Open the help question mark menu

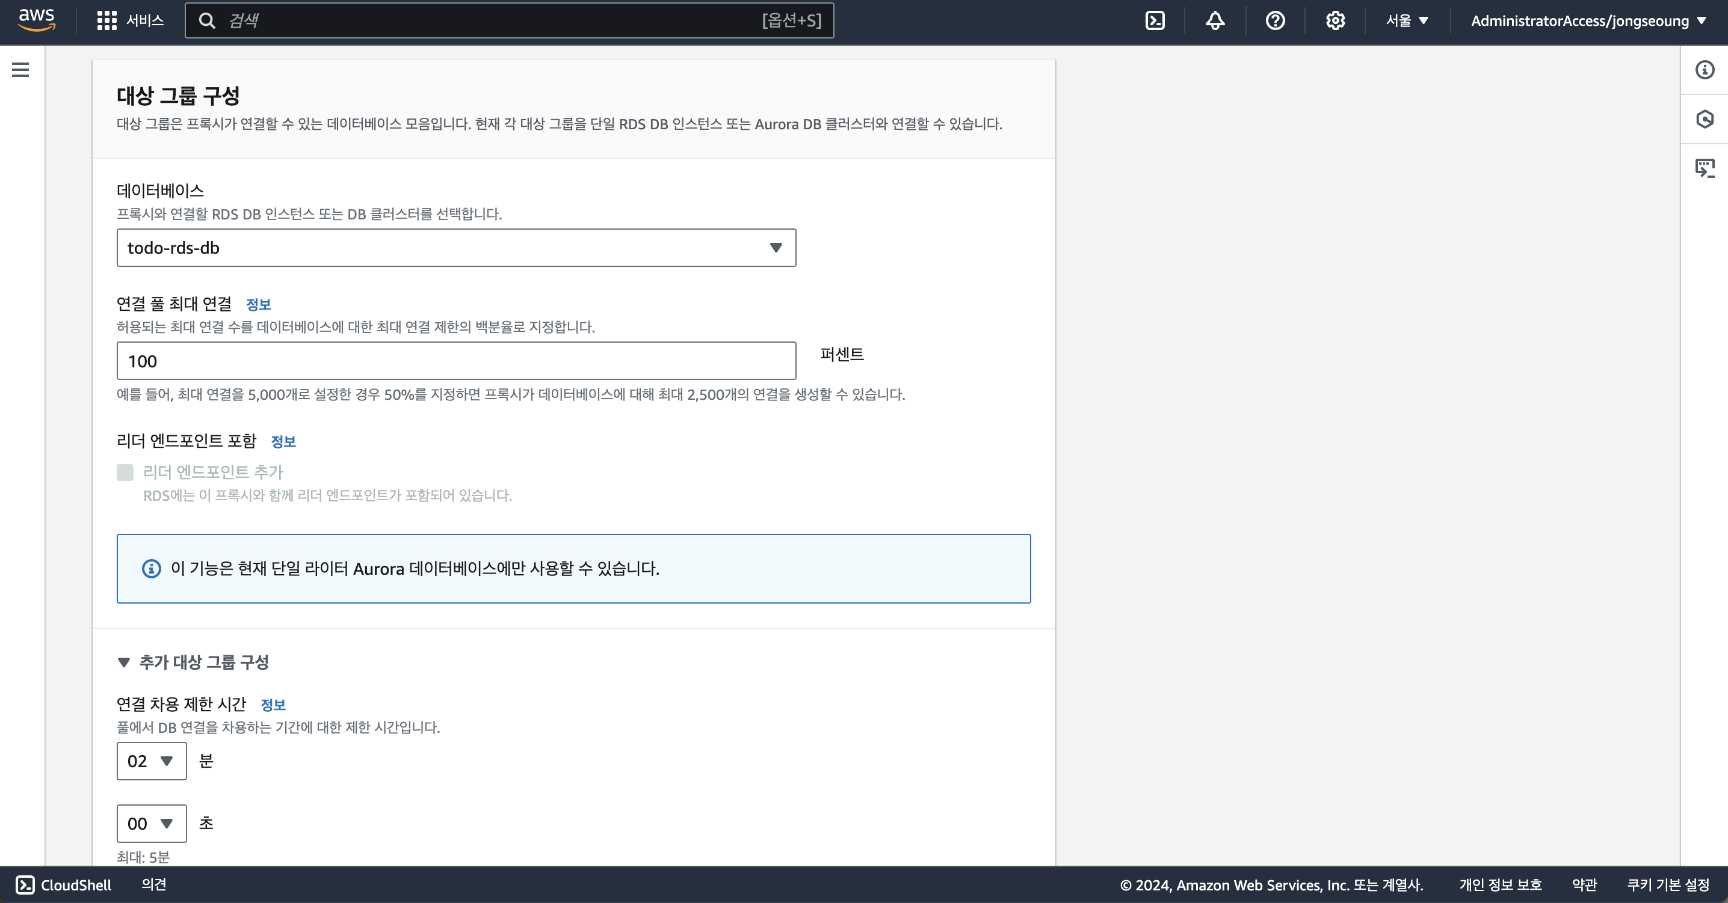click(x=1274, y=20)
